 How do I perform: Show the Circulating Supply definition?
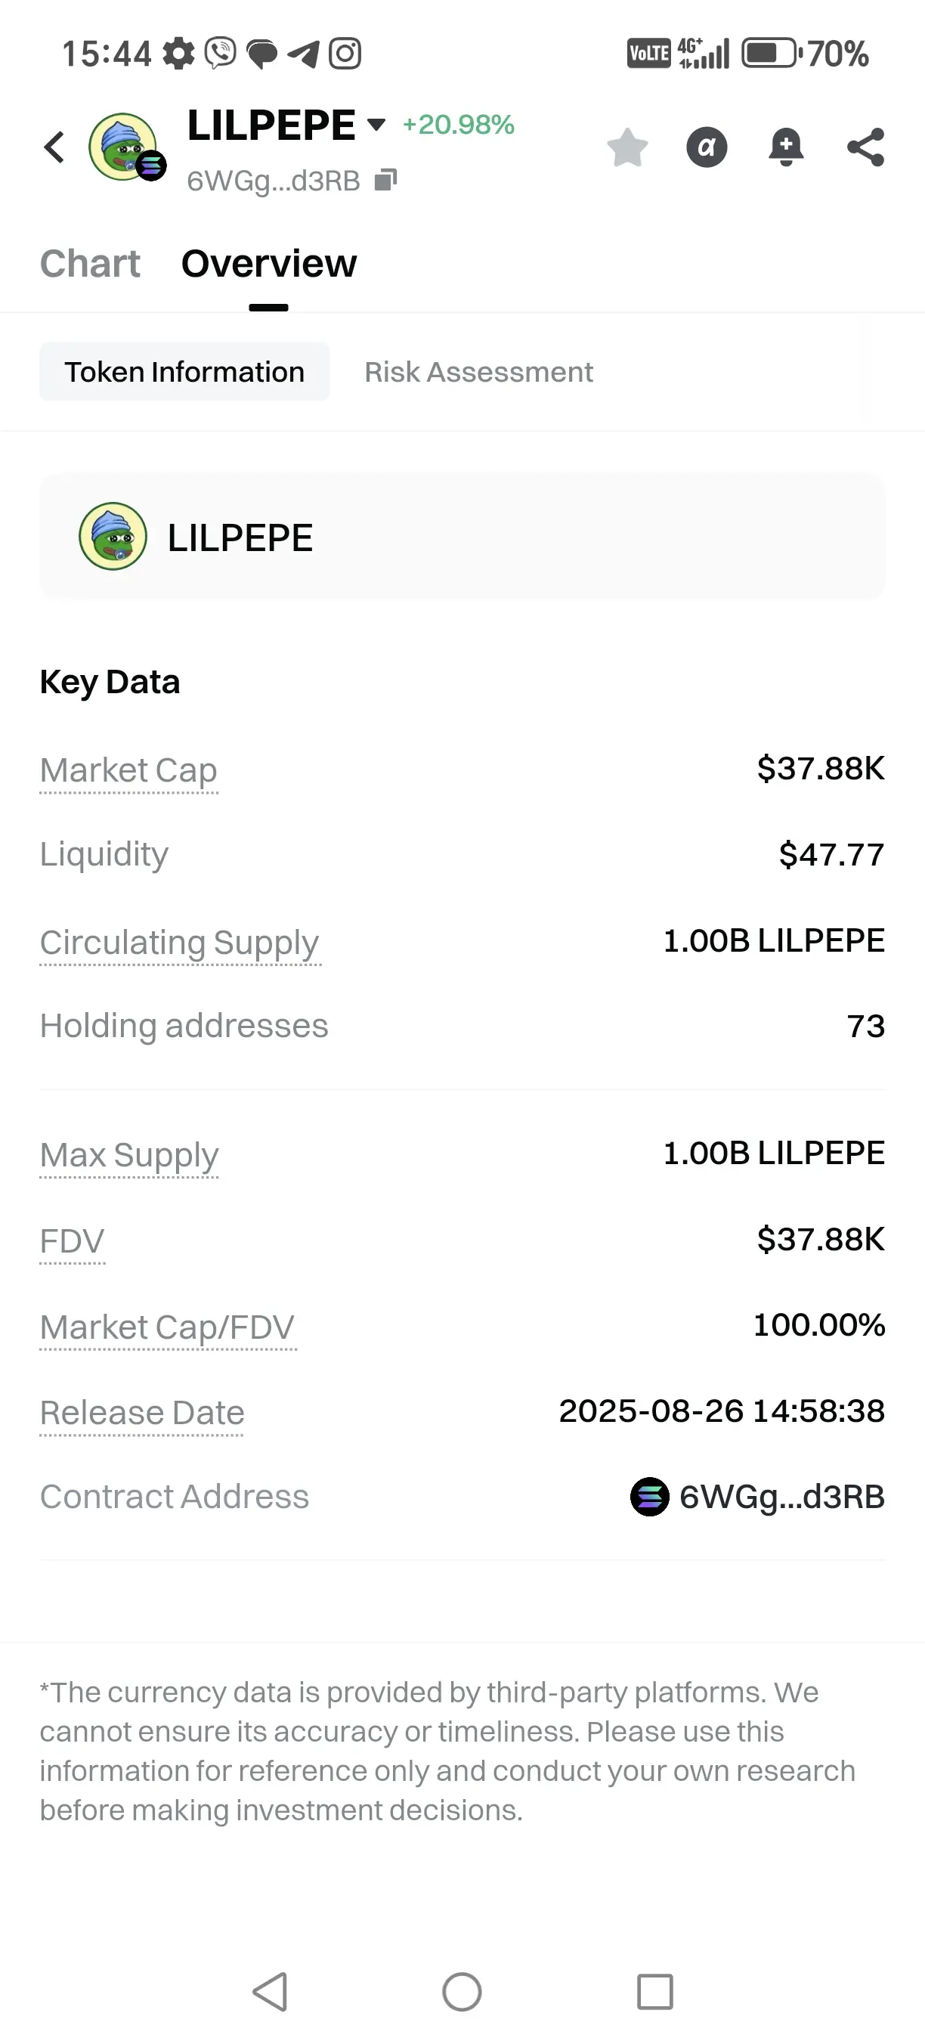180,943
